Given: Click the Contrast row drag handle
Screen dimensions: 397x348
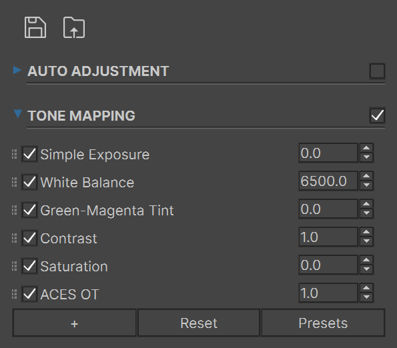Looking at the screenshot, I should (15, 238).
